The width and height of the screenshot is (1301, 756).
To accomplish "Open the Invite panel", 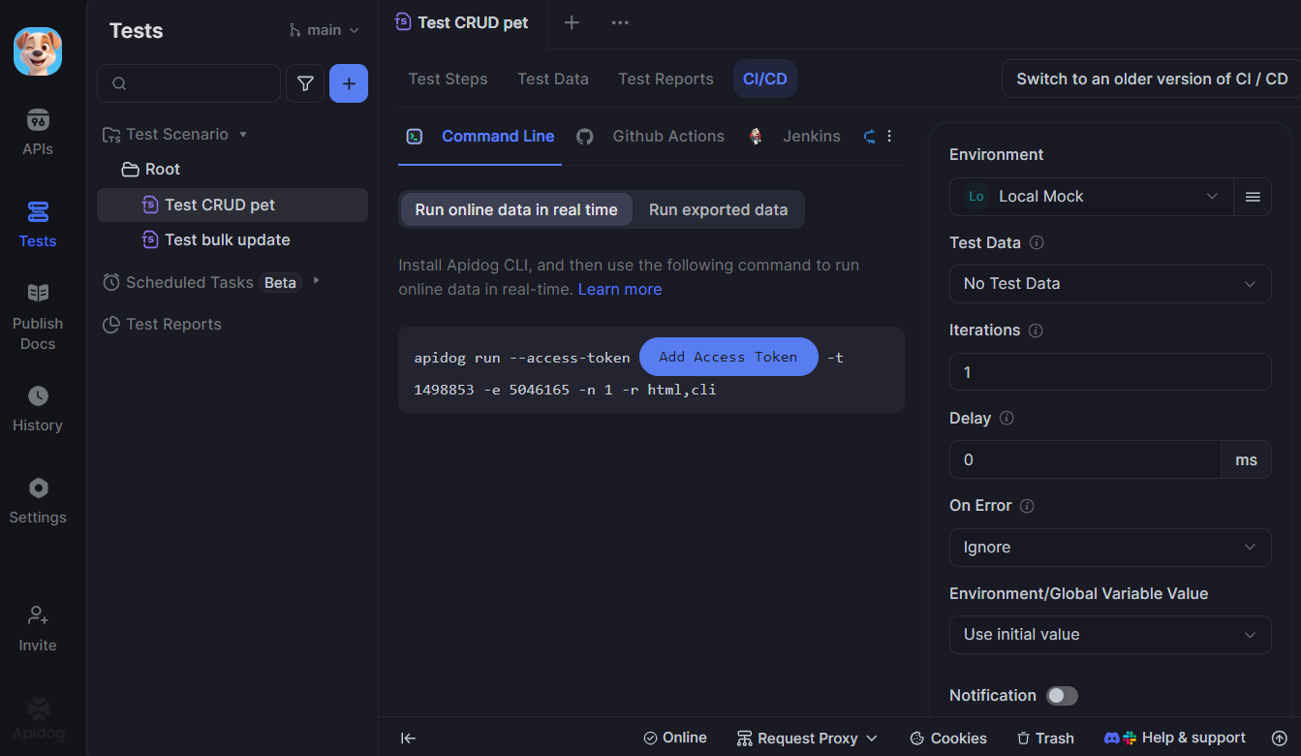I will coord(38,628).
